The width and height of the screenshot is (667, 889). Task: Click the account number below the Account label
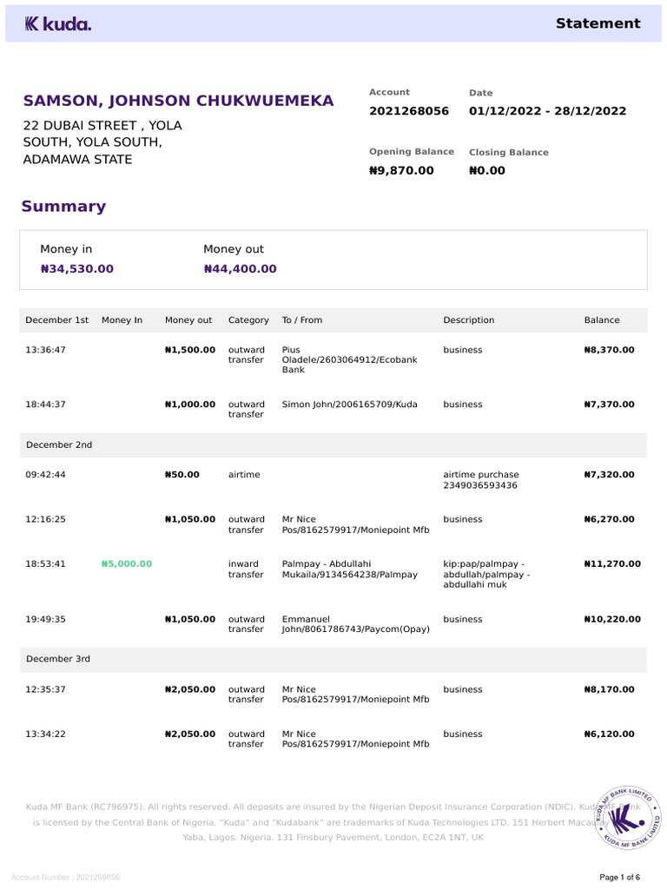click(409, 111)
